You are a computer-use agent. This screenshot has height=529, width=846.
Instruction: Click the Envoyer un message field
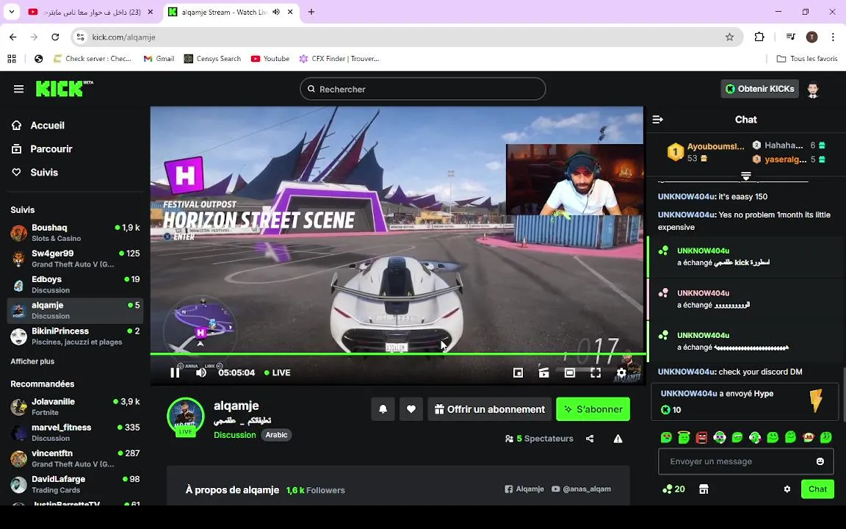(x=745, y=461)
